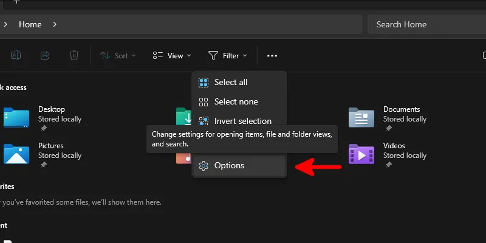Click the Options gear icon
Viewport: 486px width, 243px height.
[x=204, y=166]
